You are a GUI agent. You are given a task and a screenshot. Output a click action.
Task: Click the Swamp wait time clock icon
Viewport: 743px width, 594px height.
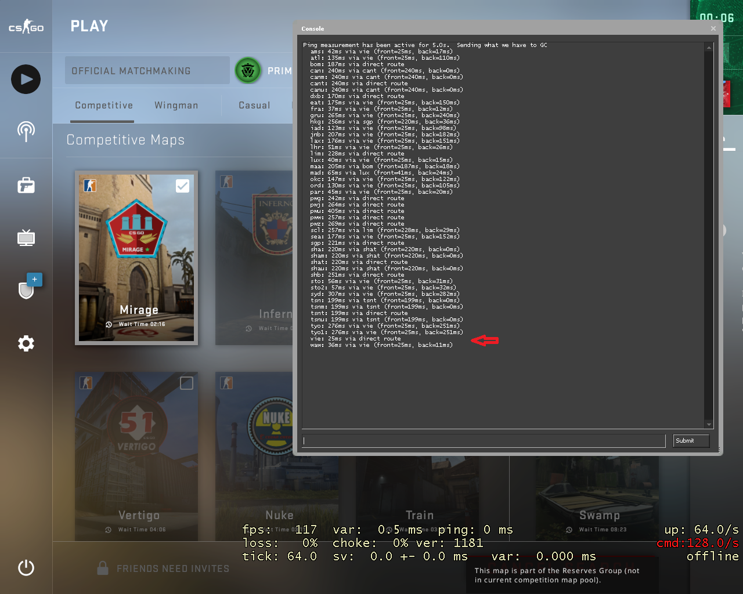pyautogui.click(x=569, y=530)
